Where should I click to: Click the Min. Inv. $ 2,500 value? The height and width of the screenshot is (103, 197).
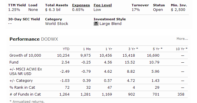click(178, 10)
